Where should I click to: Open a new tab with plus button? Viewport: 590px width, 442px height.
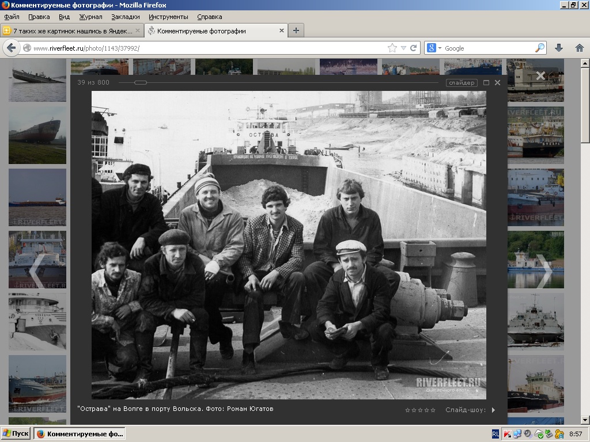[x=296, y=31]
